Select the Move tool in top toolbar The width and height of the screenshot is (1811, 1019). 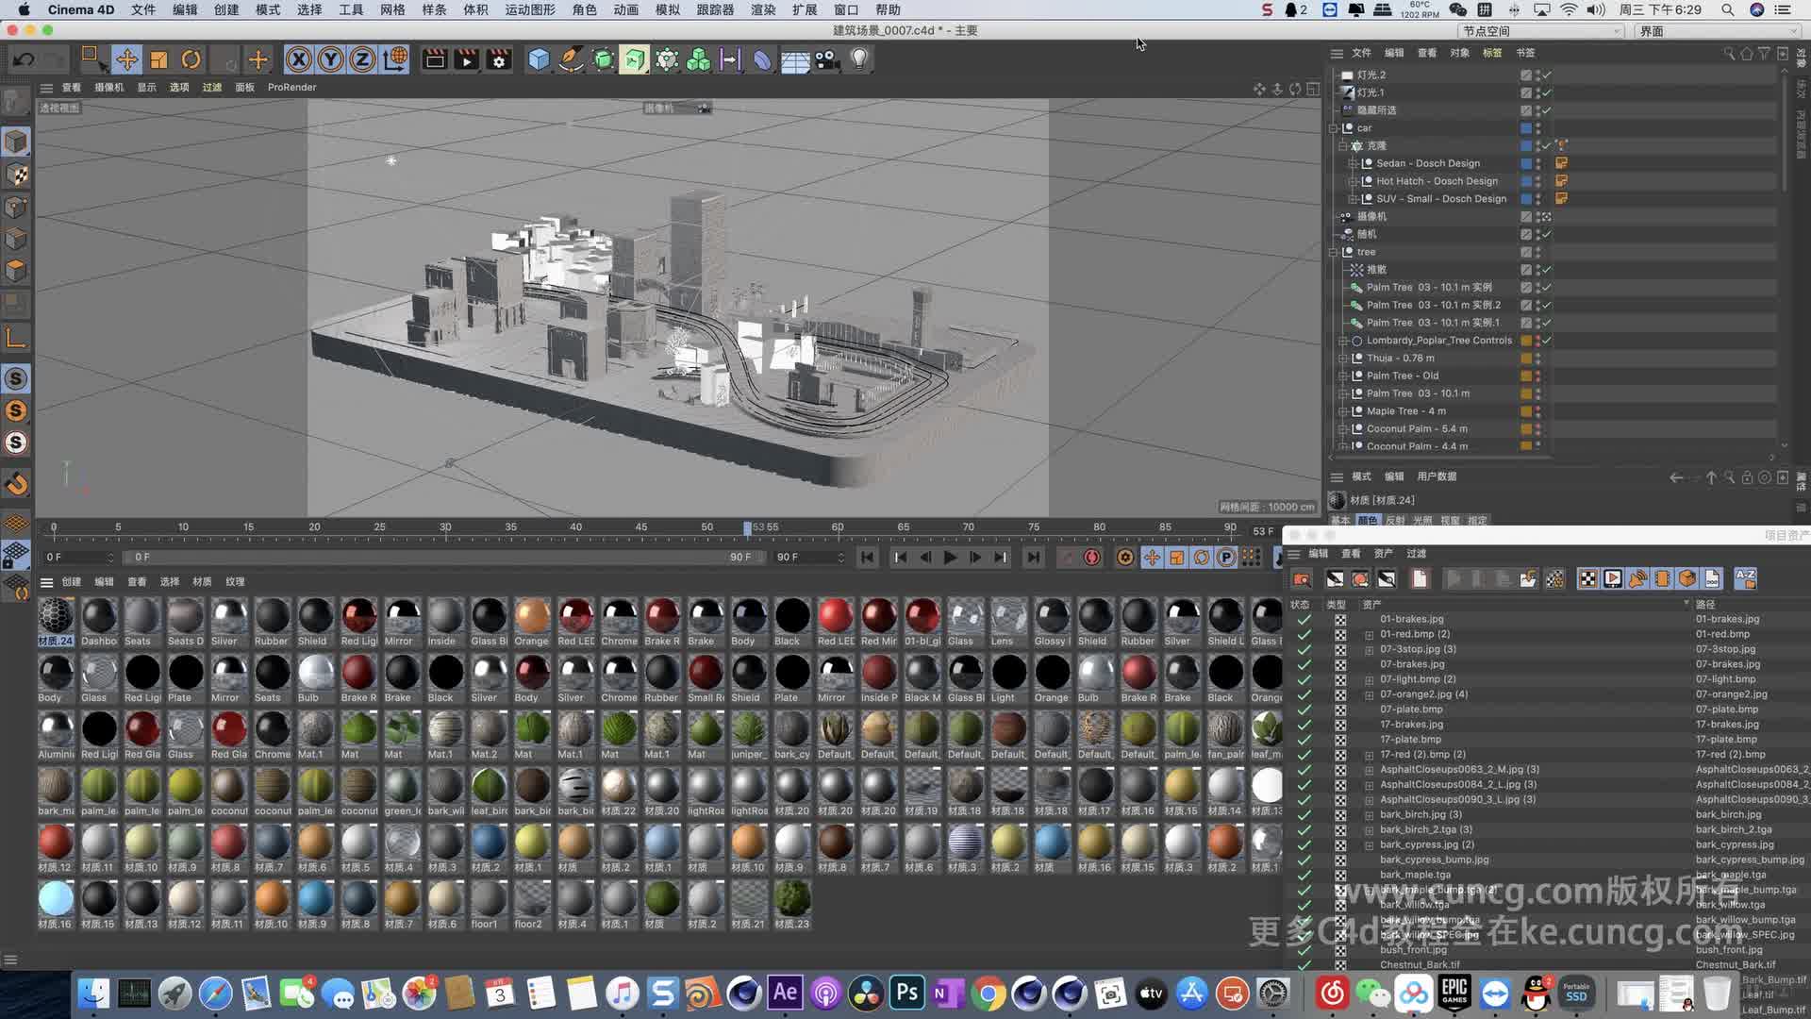pyautogui.click(x=126, y=60)
